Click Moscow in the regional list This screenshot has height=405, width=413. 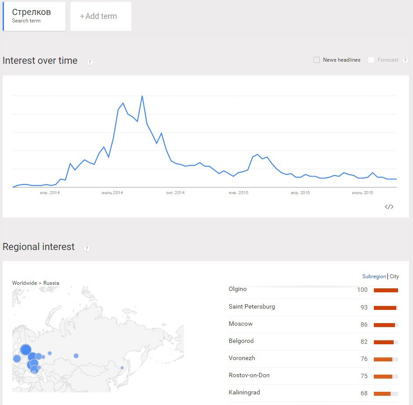pyautogui.click(x=241, y=324)
